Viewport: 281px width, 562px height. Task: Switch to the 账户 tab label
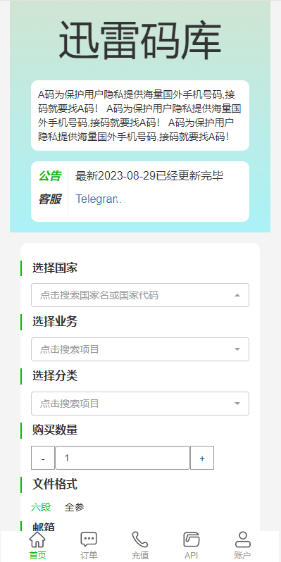pos(243,555)
